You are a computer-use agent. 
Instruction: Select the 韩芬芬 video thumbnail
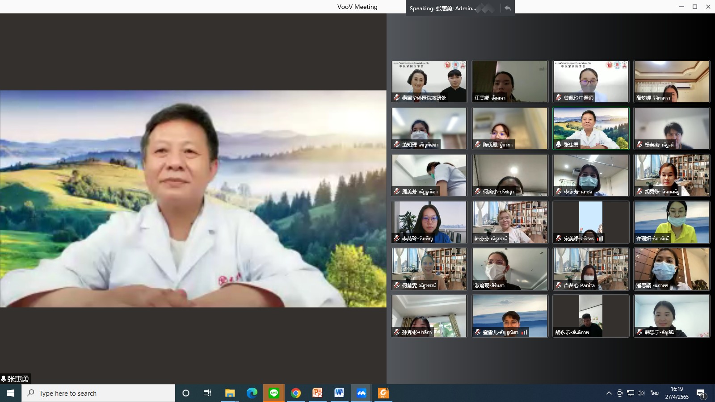(510, 222)
